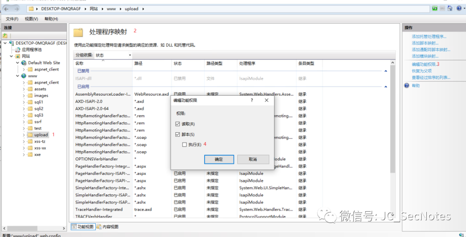
Task: Expand the xss-tz folder node
Action: tap(24, 141)
